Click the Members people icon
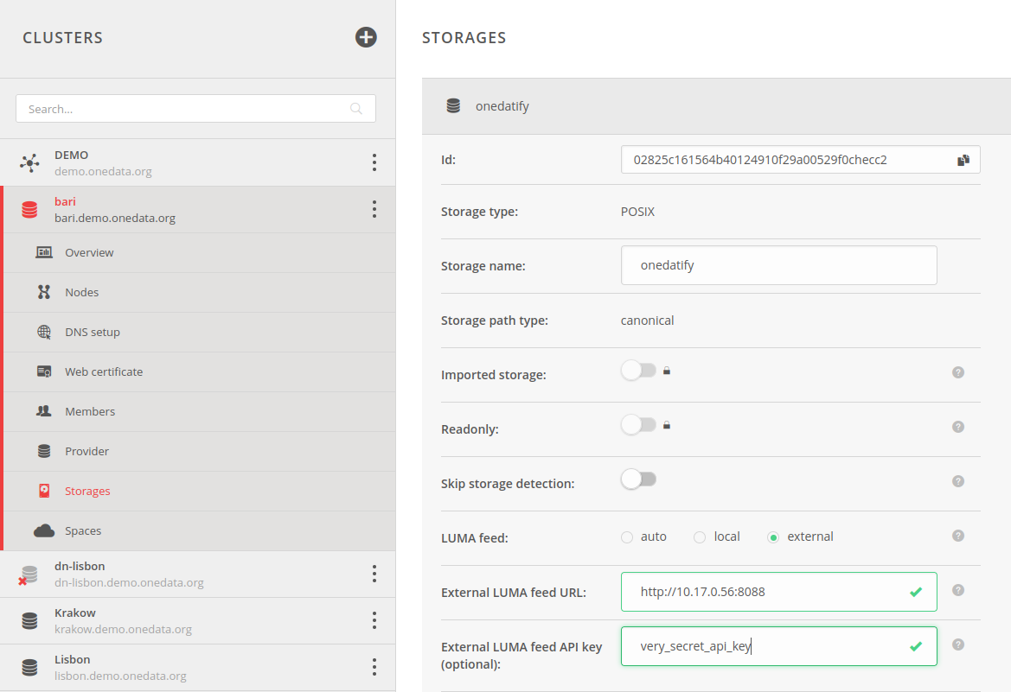 (44, 411)
